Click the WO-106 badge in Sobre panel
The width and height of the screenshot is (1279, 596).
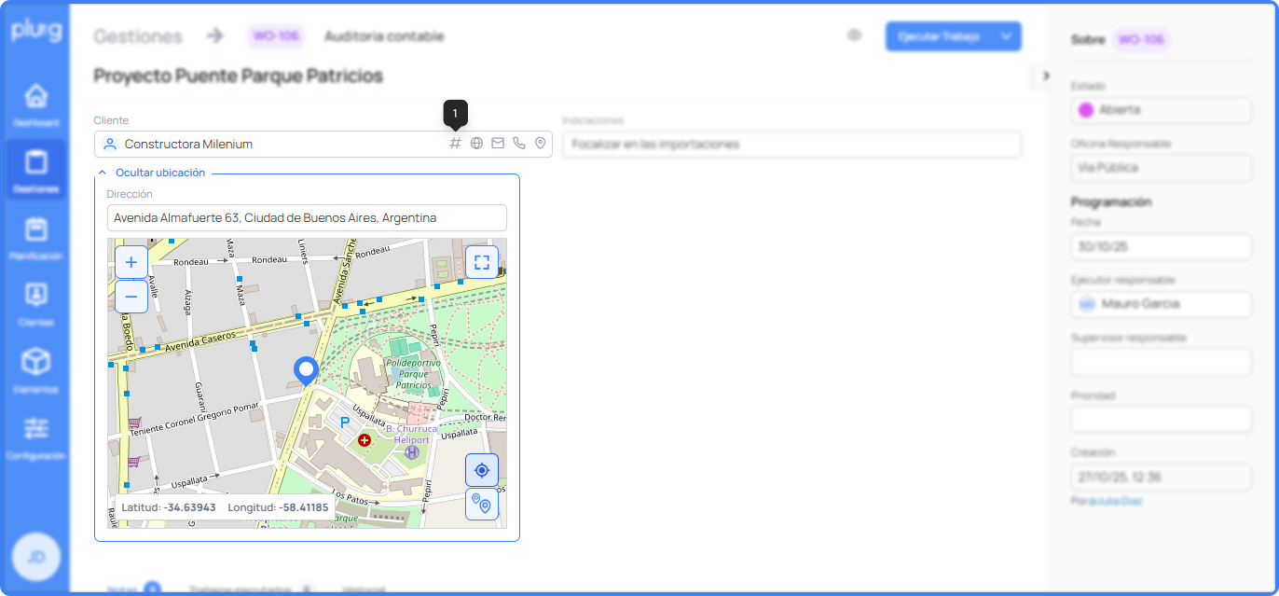click(1141, 40)
